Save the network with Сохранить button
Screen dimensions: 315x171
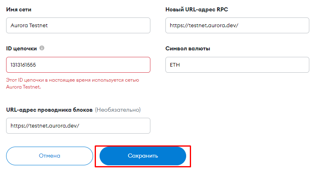coord(143,156)
